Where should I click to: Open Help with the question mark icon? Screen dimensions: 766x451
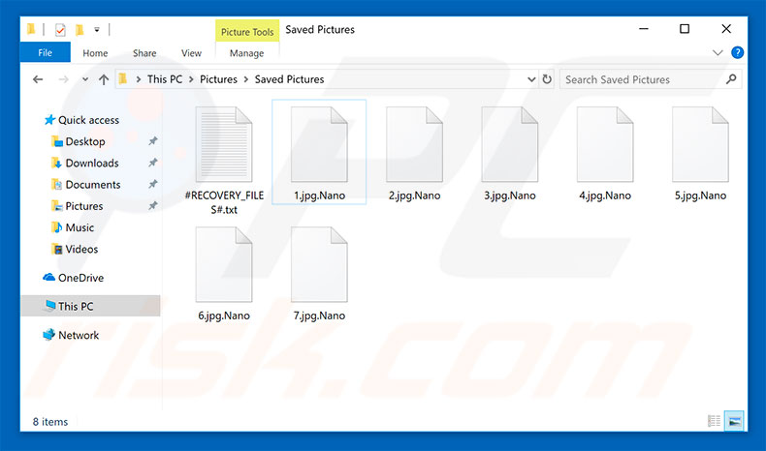737,52
